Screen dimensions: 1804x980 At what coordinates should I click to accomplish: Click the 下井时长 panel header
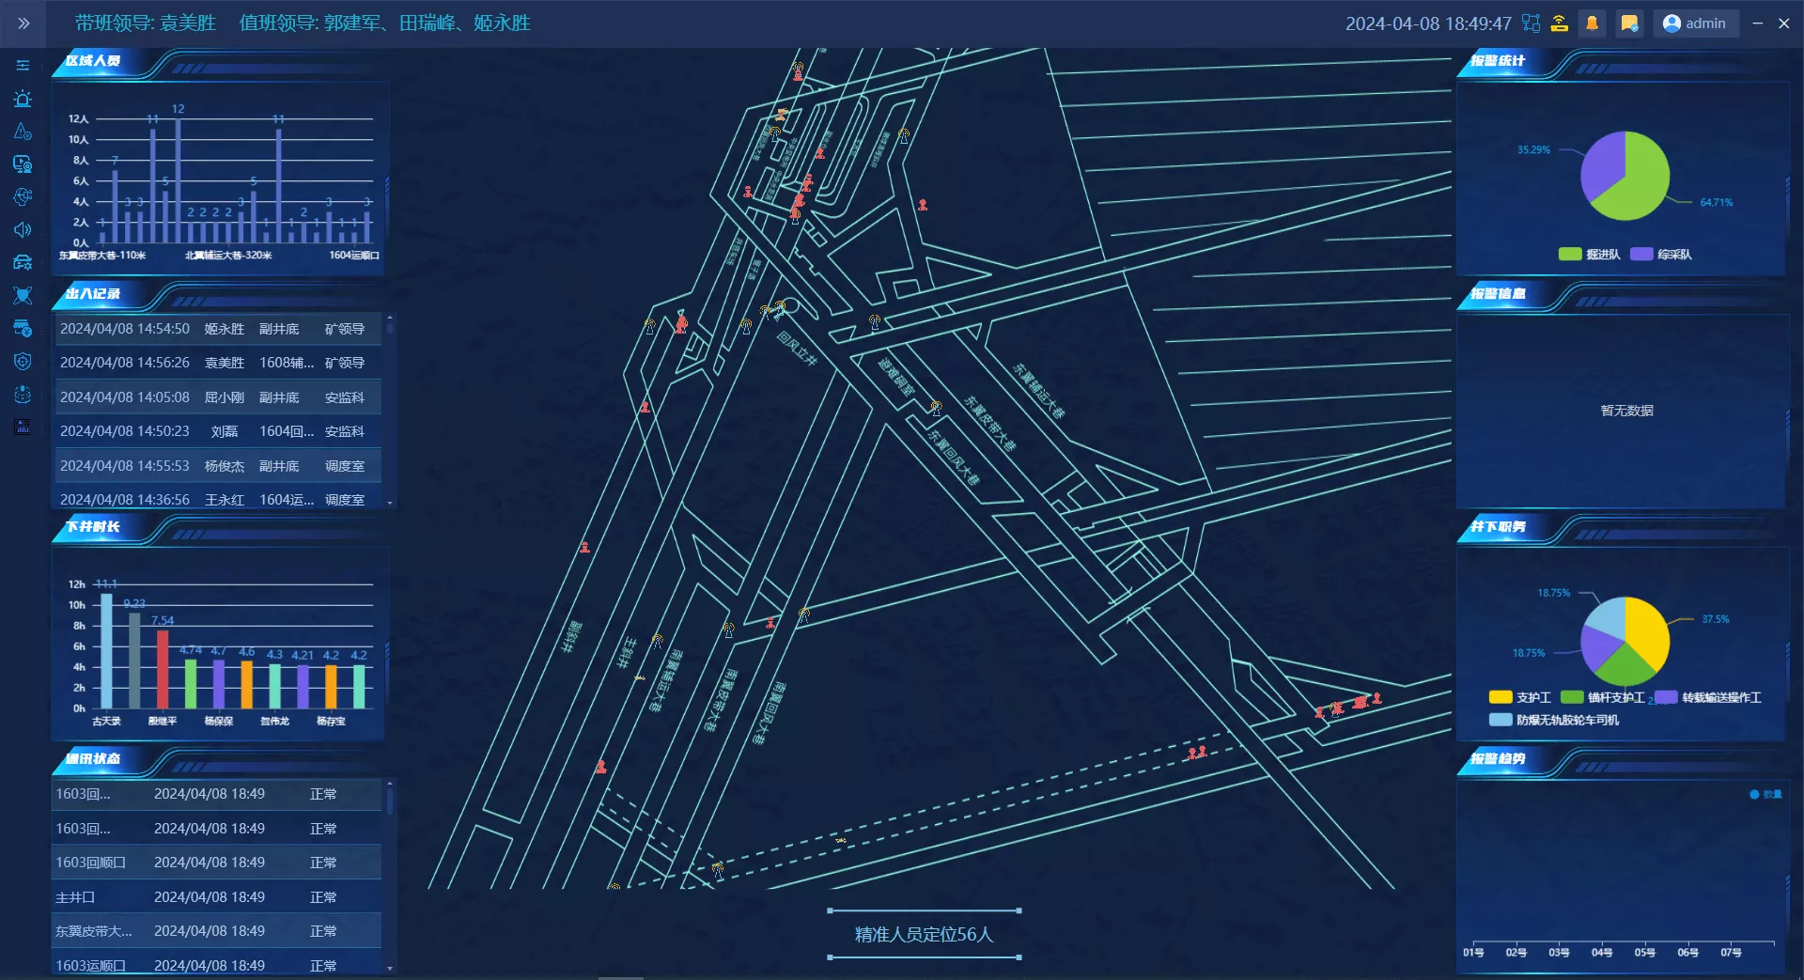click(93, 526)
